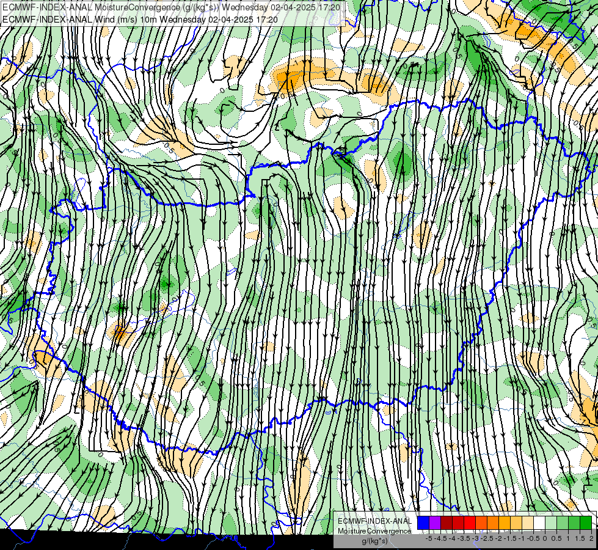This screenshot has height=550, width=598.
Task: Click the ECMWF-INDEX-ANAL label in the legend
Action: 374,521
